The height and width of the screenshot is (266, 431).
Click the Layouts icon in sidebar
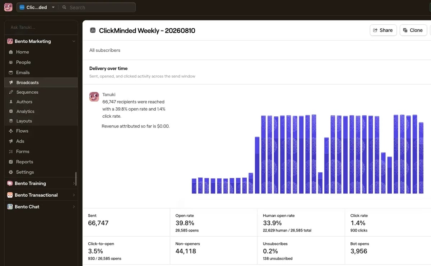tap(11, 121)
